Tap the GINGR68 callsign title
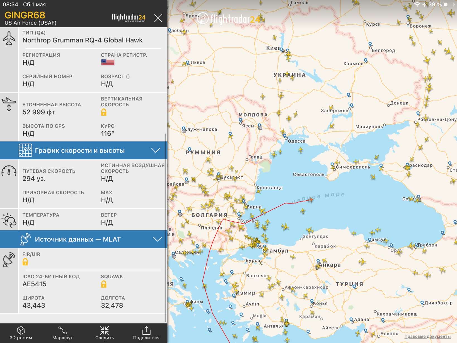Viewport: 457px width, 343px height. (x=25, y=15)
